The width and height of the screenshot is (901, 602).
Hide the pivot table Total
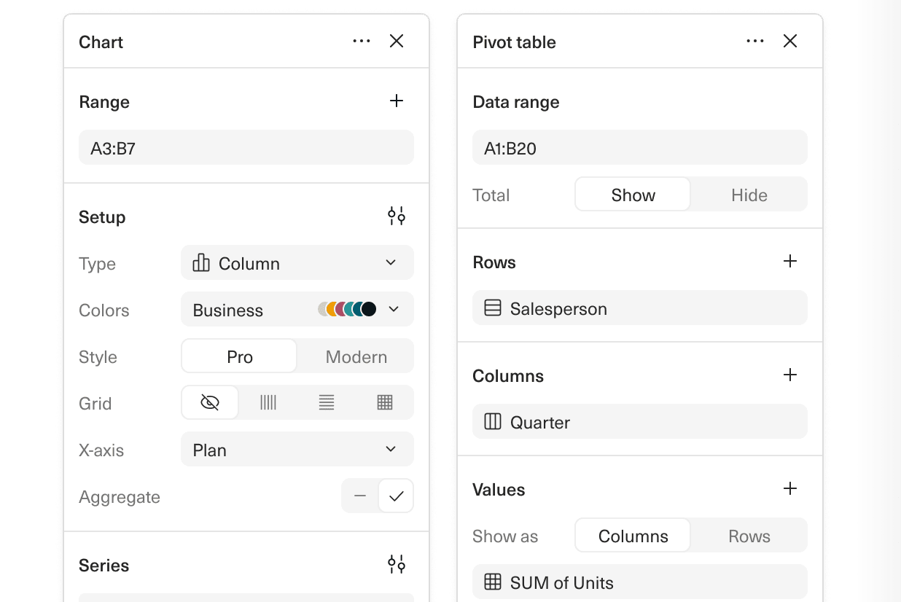click(749, 195)
